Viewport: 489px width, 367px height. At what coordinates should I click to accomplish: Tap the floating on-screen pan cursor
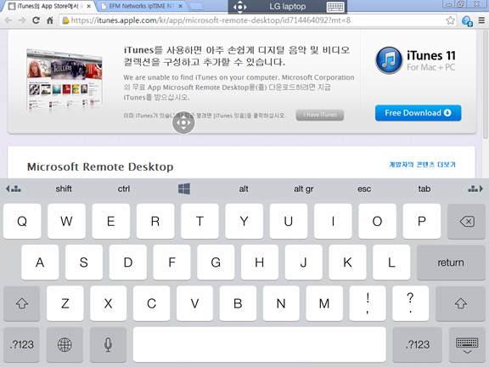tap(183, 122)
